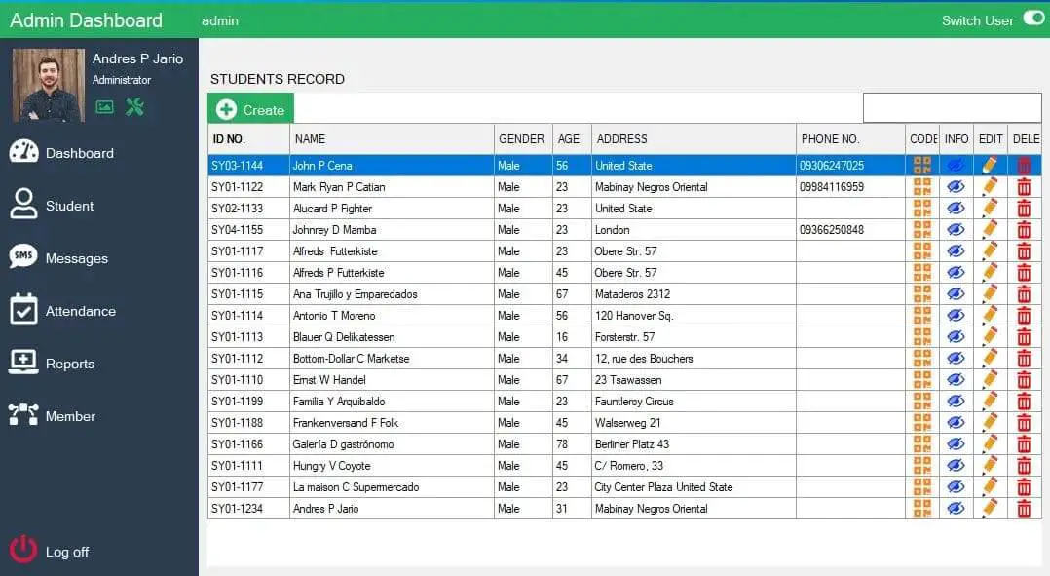This screenshot has width=1050, height=576.
Task: Delete the Johnrey D Mamba record
Action: pyautogui.click(x=1024, y=230)
